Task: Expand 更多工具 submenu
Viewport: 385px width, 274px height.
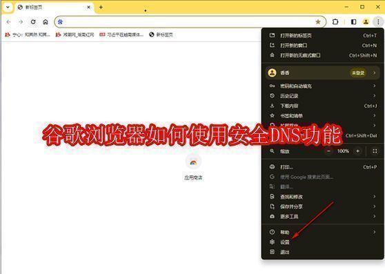Action: pyautogui.click(x=323, y=216)
